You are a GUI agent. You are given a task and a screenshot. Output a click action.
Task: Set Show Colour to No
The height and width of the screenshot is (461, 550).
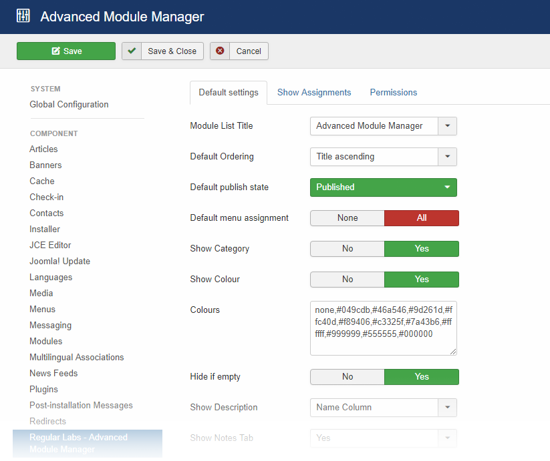[348, 280]
